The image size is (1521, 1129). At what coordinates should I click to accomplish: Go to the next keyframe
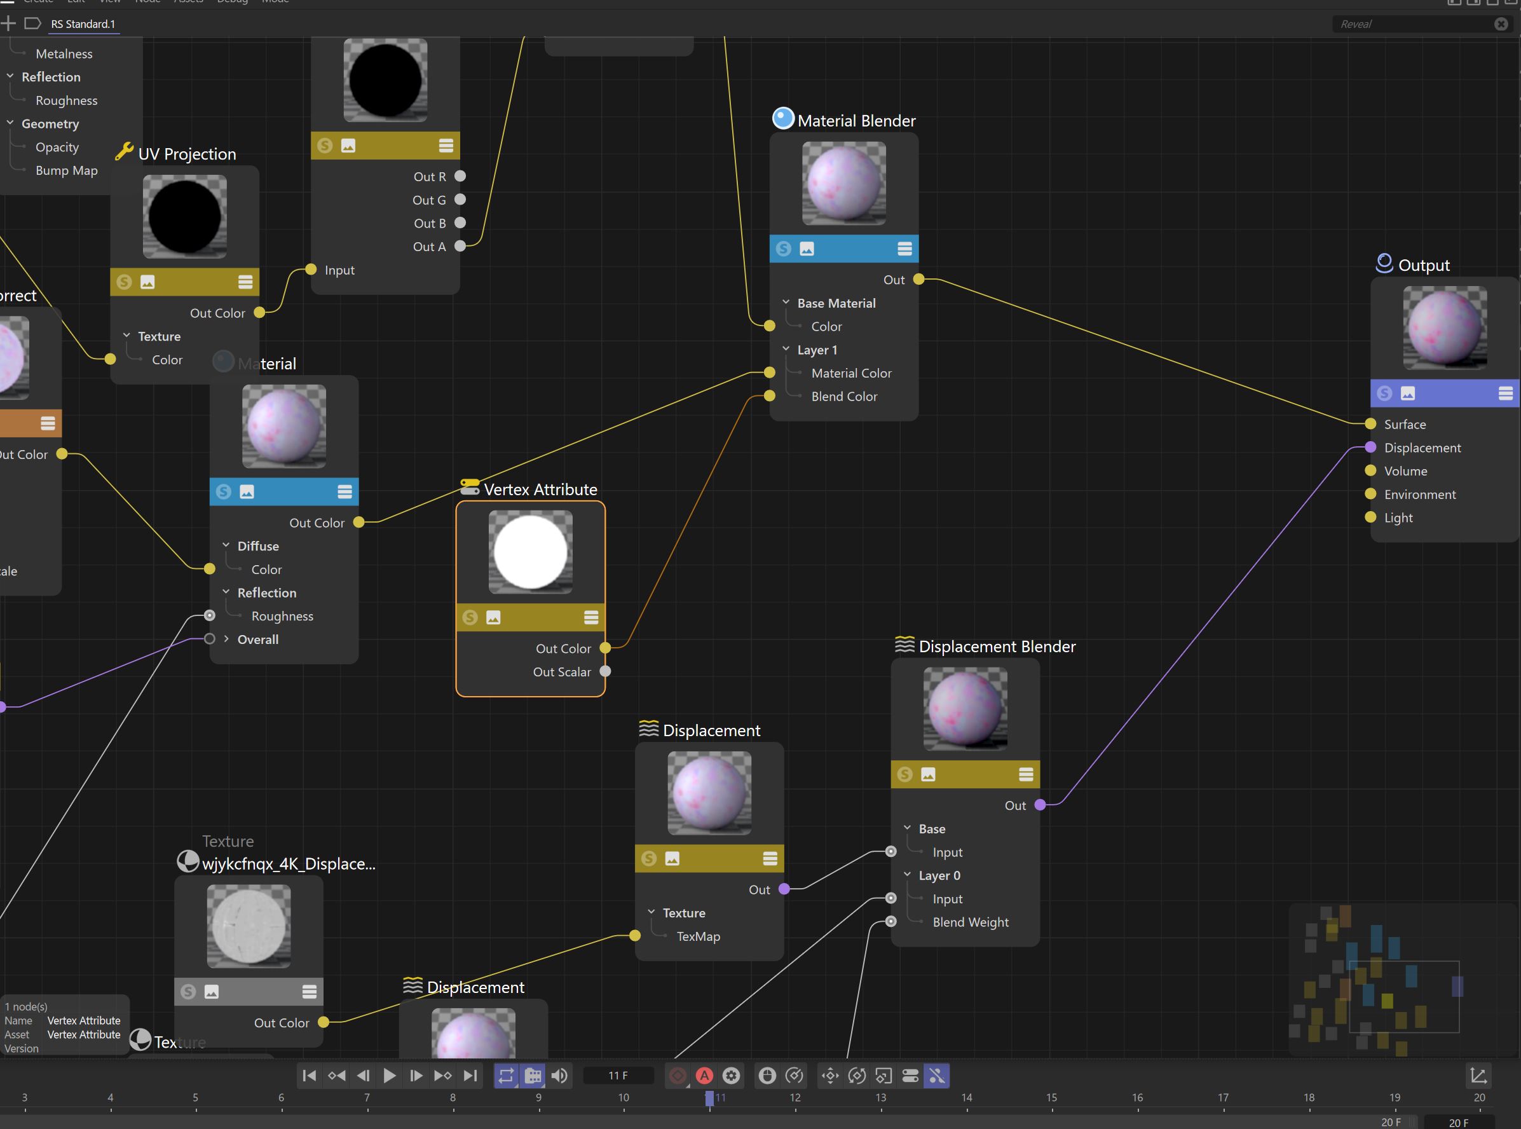(x=443, y=1076)
